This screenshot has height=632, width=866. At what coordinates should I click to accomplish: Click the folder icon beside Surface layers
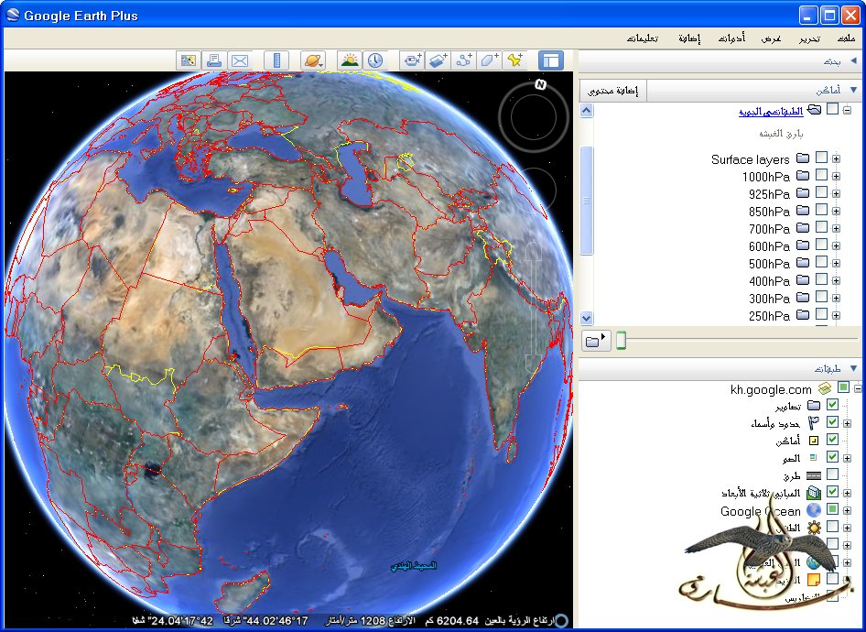(x=803, y=158)
